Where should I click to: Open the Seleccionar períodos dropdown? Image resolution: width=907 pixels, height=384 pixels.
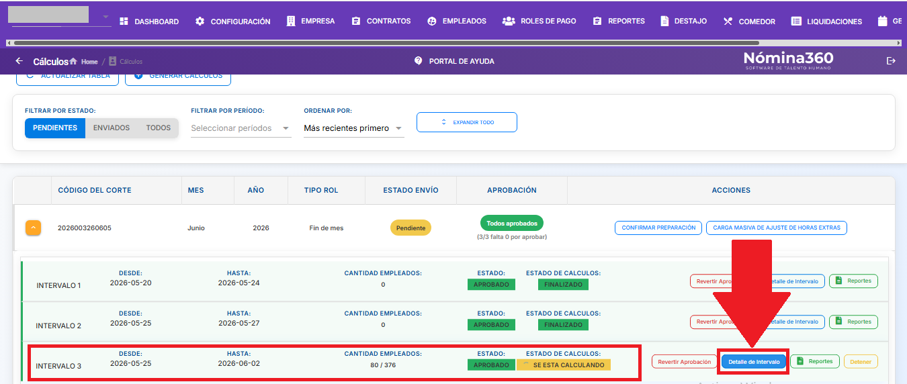tap(241, 128)
